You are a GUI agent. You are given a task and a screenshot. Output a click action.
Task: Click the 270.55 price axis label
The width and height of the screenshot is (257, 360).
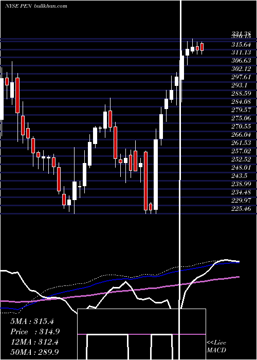pyautogui.click(x=241, y=127)
